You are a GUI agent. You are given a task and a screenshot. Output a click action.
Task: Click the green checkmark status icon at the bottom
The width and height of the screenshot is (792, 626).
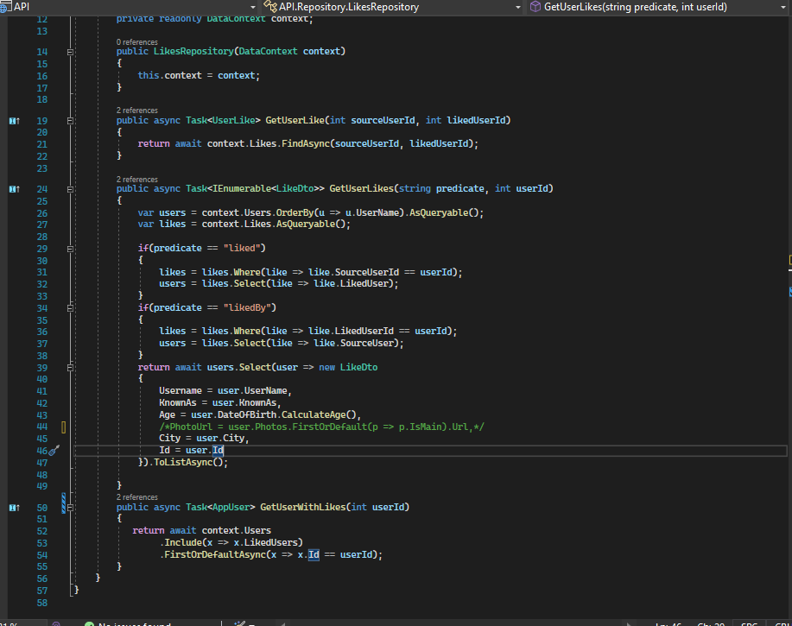pos(88,623)
